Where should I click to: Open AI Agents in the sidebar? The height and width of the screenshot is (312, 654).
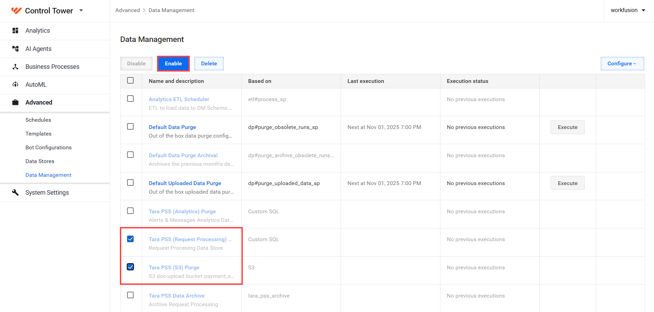[x=38, y=49]
